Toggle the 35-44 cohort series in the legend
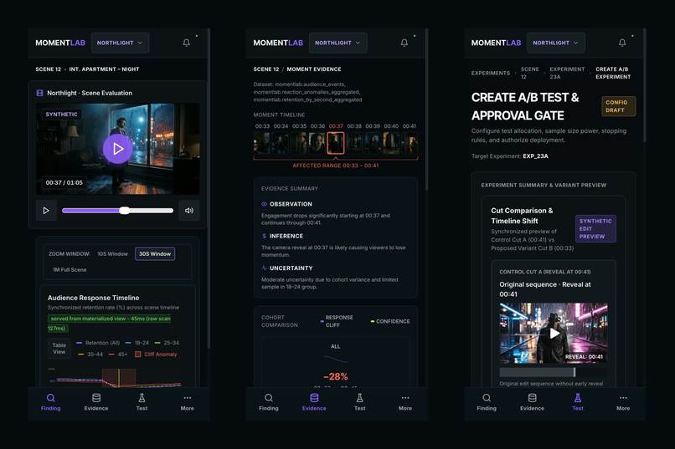This screenshot has height=449, width=675. click(90, 355)
